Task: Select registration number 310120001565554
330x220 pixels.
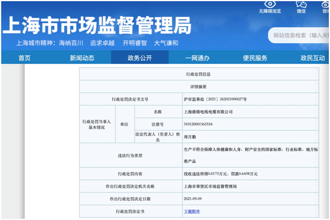Action: (x=198, y=124)
